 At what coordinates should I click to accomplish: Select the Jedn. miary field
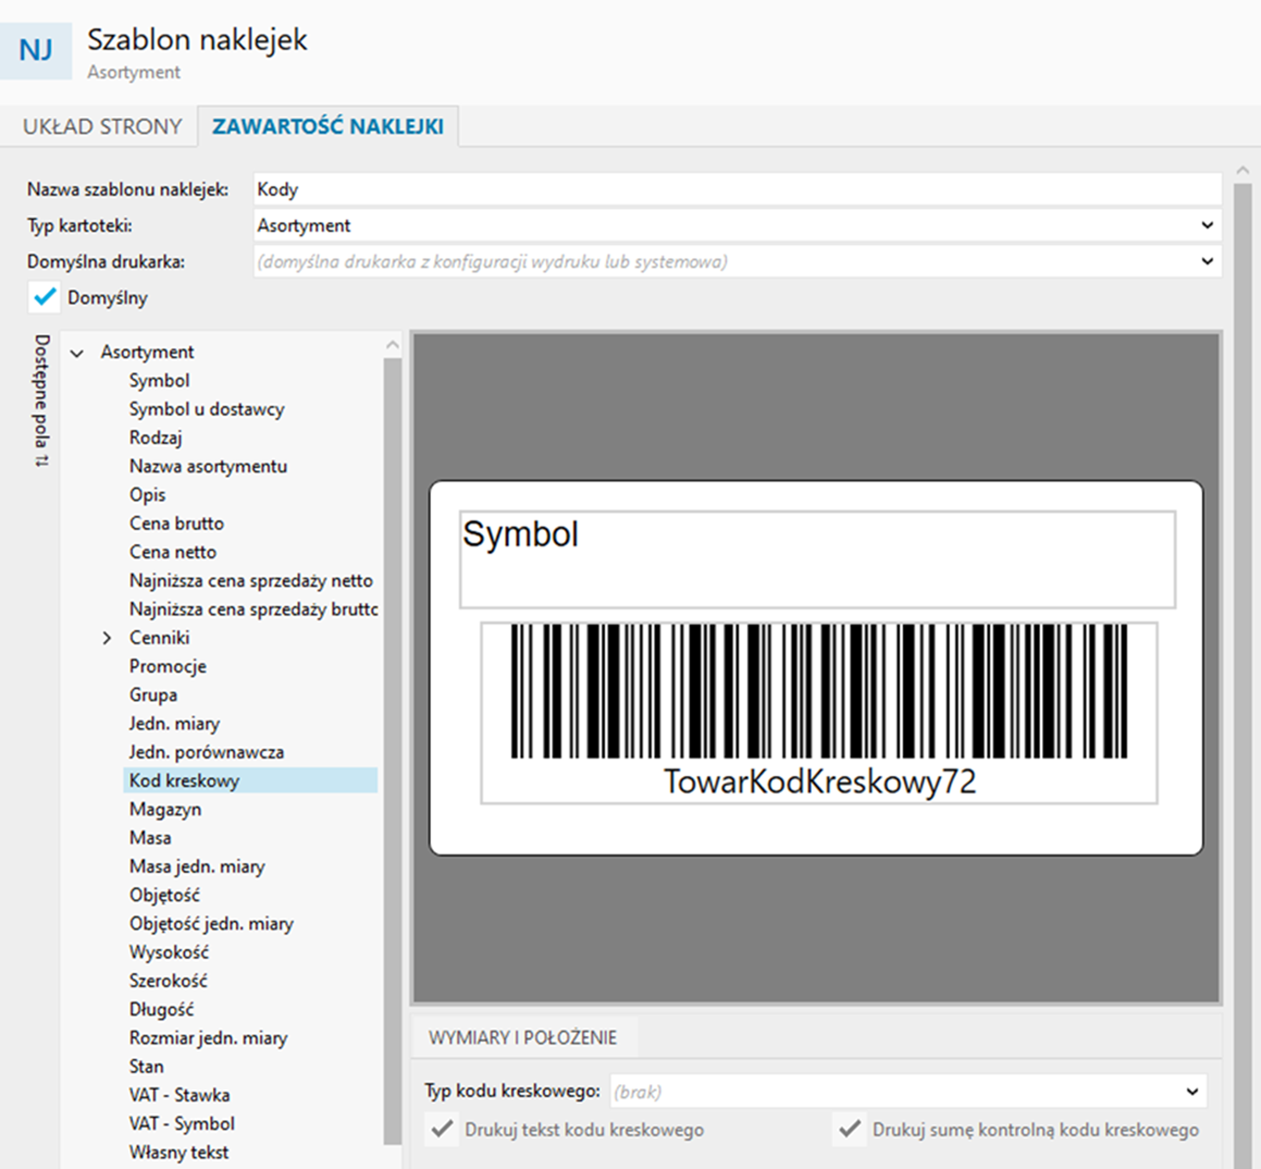click(175, 724)
